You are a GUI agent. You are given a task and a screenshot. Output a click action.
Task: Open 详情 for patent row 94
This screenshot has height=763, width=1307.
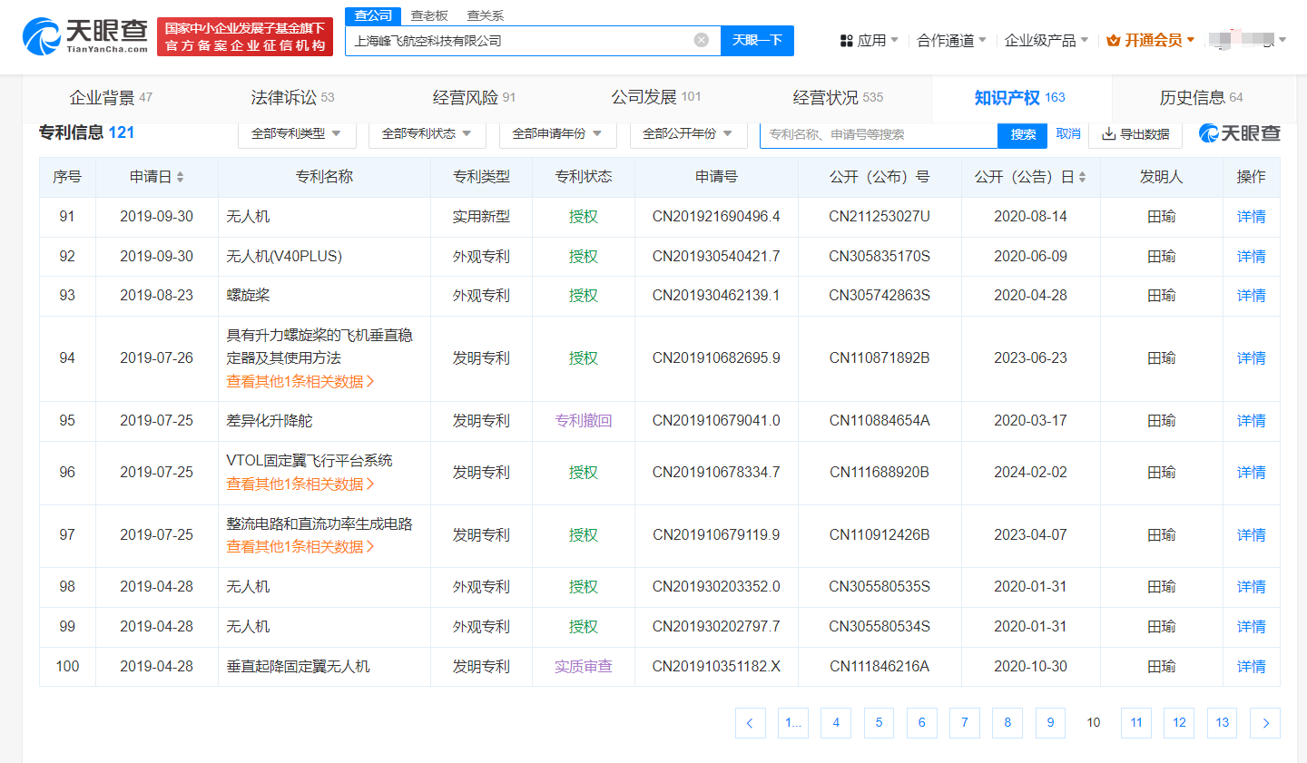tap(1252, 358)
